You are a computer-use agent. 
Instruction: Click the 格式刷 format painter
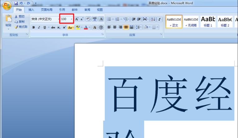[x=21, y=27]
